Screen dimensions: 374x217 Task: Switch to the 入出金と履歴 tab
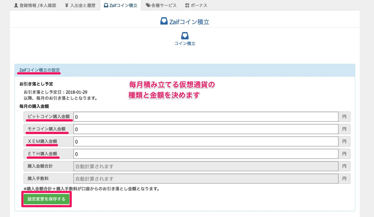pyautogui.click(x=80, y=5)
